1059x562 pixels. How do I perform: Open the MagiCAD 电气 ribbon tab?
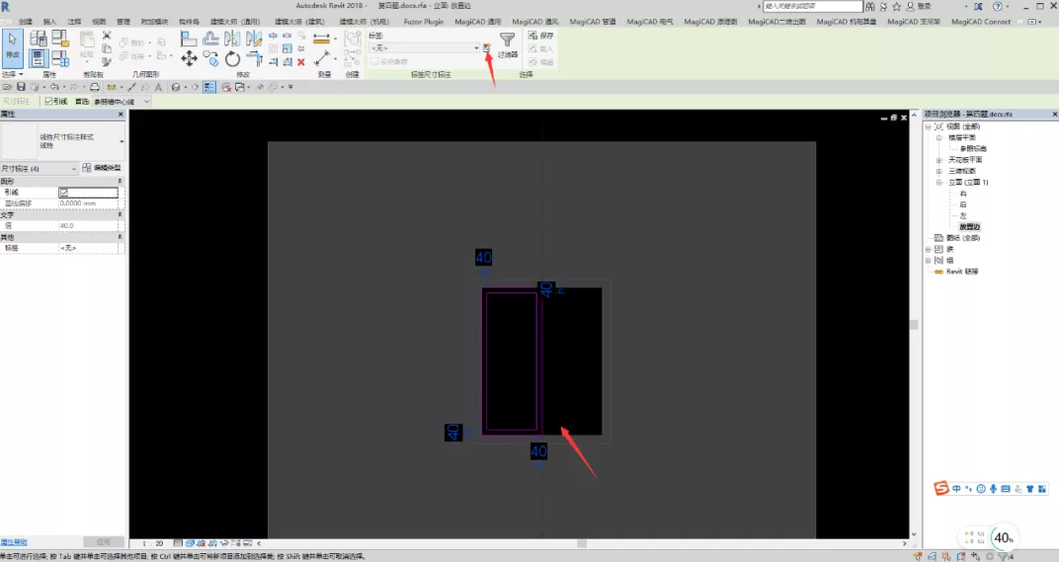click(650, 22)
